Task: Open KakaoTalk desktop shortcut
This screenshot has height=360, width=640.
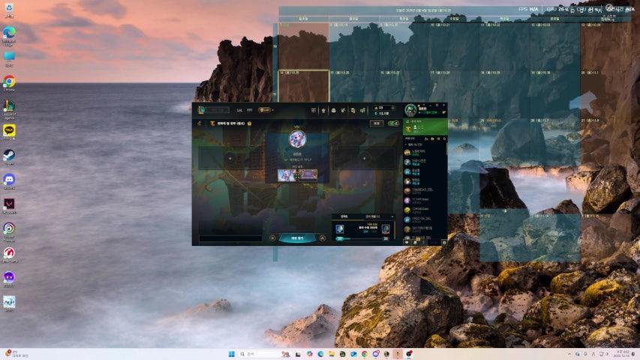Action: point(9,132)
